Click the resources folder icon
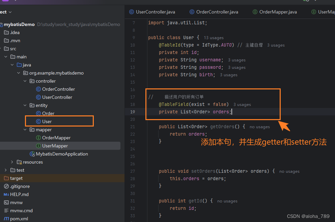Image resolution: width=335 pixels, height=222 pixels. coord(19,162)
